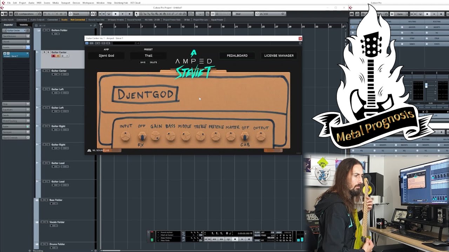Open the Djent God amp selector
449x252 pixels.
106,56
